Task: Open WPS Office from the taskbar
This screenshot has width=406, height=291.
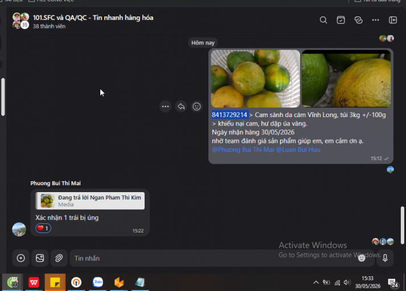Action: click(x=34, y=282)
